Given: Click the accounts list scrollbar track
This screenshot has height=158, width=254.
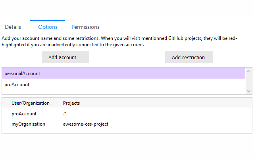Looking at the screenshot, I should [249, 81].
